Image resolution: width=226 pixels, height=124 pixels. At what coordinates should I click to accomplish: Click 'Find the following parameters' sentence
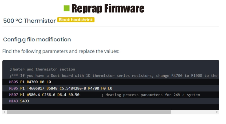pyautogui.click(x=61, y=51)
